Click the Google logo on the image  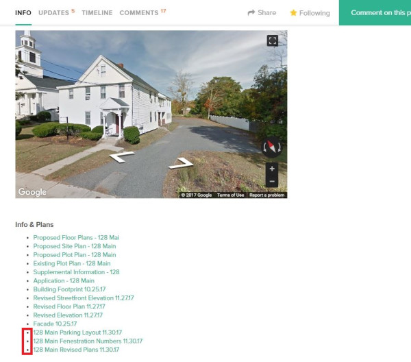(x=32, y=192)
